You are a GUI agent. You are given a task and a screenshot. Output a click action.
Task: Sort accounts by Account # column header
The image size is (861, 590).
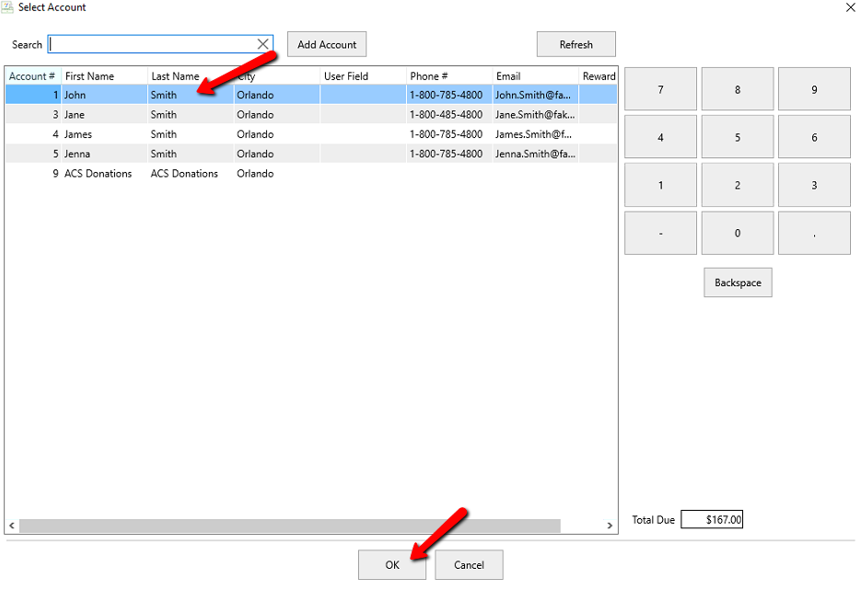coord(33,76)
